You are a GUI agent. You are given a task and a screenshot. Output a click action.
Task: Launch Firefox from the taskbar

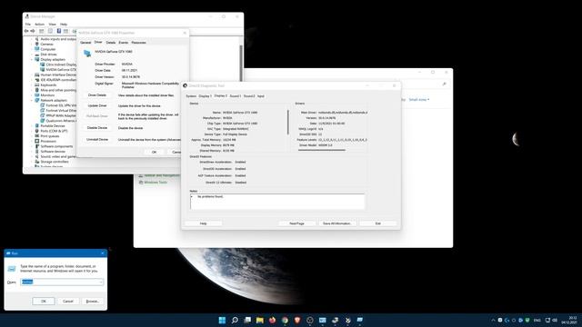point(273,321)
